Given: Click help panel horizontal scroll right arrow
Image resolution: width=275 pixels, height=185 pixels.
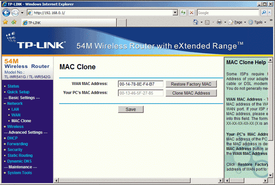Looking at the screenshot, I should (265, 180).
